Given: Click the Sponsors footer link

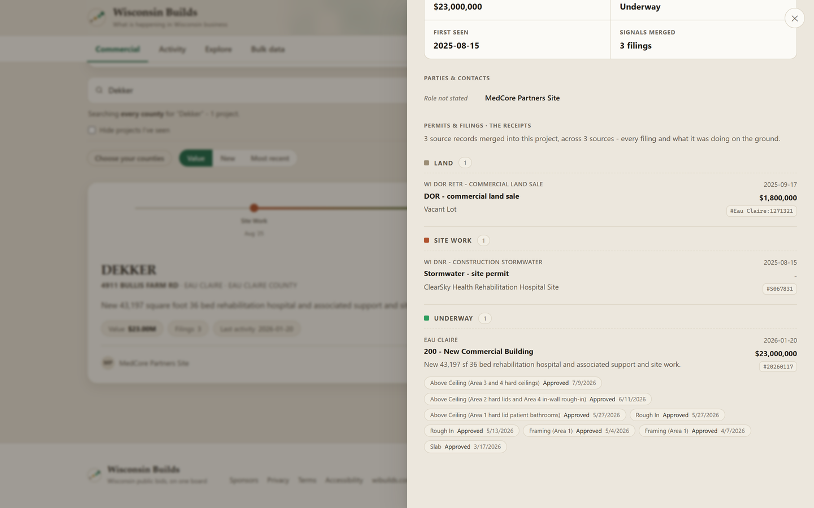Looking at the screenshot, I should [244, 480].
